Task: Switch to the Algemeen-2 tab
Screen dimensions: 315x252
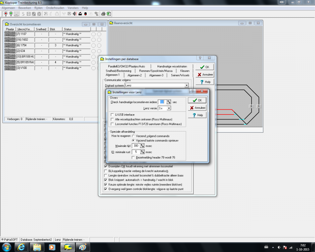Action: tap(135, 75)
